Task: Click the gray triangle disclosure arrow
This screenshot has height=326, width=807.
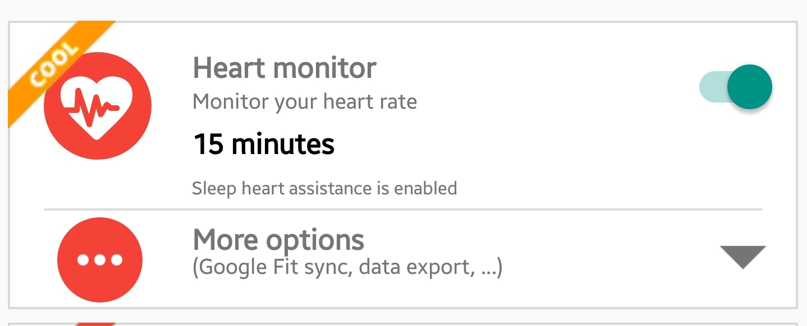Action: click(x=742, y=257)
